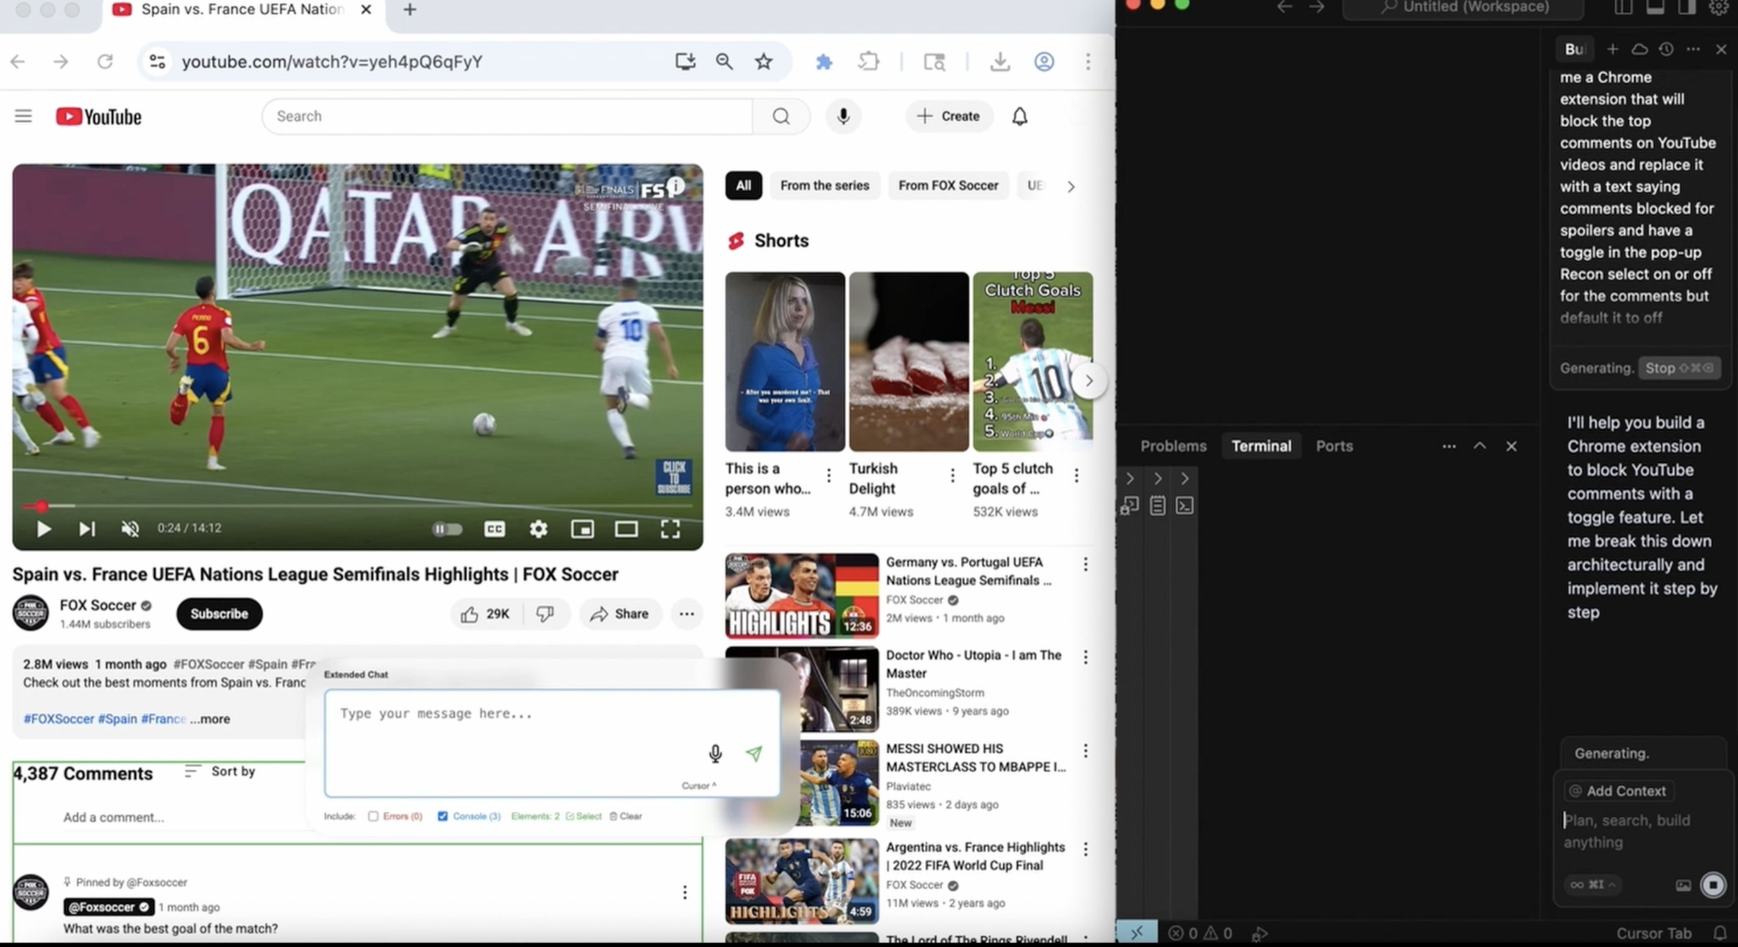Open the Create button
Viewport: 1738px width, 947px height.
(x=949, y=116)
